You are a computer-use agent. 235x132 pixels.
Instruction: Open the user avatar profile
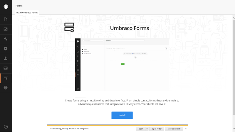tap(6, 6)
